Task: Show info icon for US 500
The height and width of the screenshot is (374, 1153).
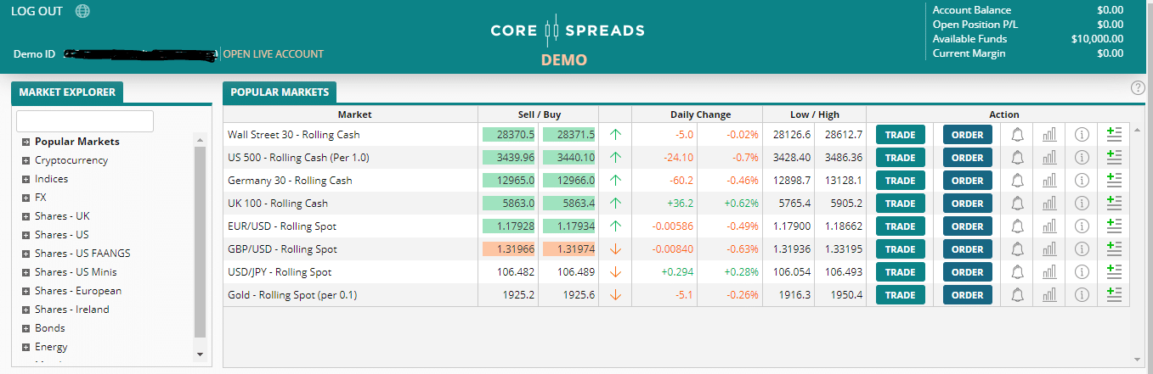Action: pos(1082,157)
